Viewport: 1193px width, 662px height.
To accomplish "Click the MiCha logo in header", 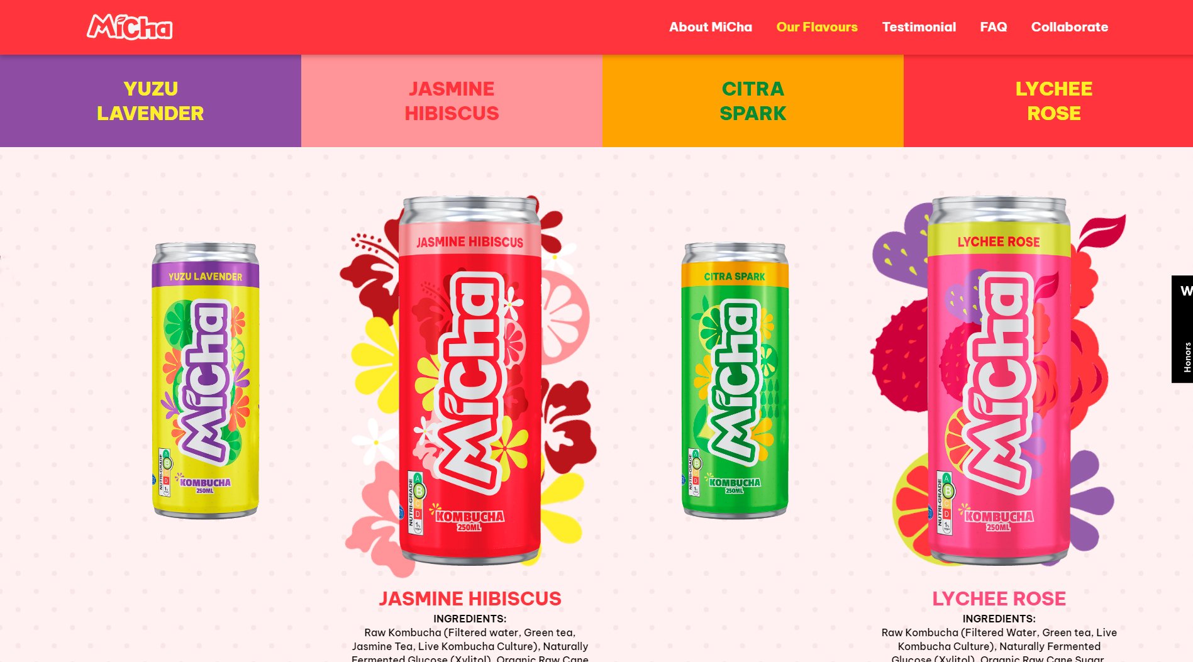I will click(x=130, y=27).
